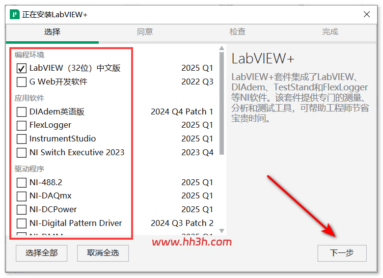This screenshot has width=383, height=278.
Task: Click the InstrumentStudio item label
Action: (x=62, y=139)
